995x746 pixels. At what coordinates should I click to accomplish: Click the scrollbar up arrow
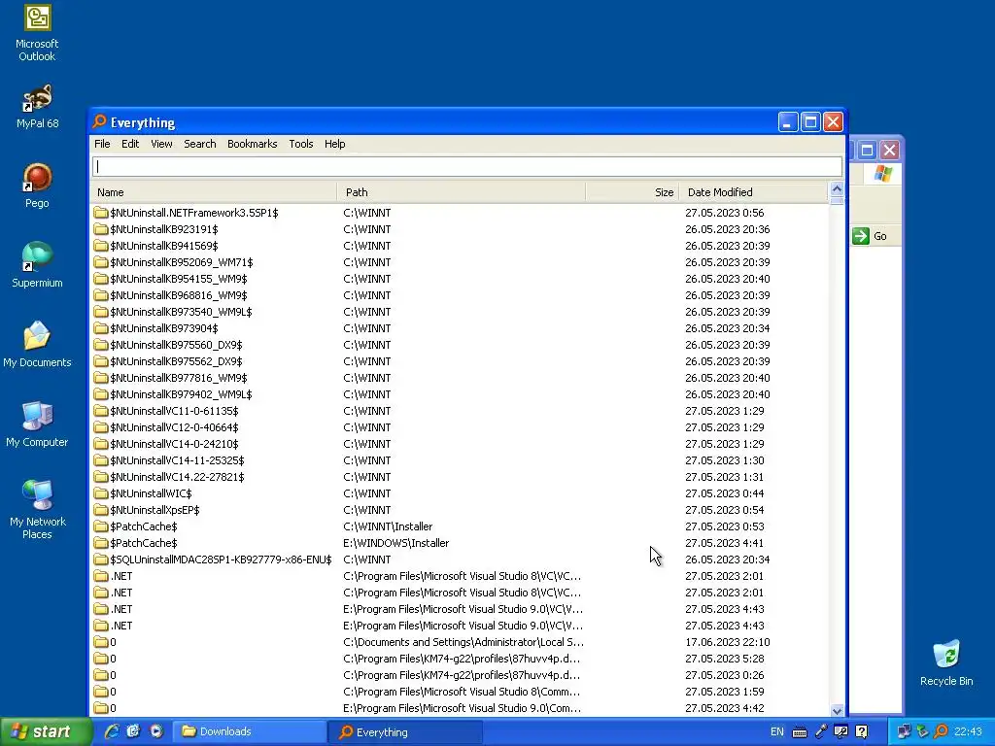tap(837, 189)
